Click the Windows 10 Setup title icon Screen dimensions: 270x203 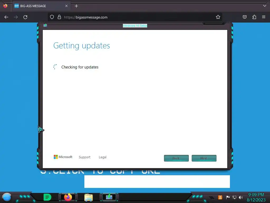[x=45, y=25]
